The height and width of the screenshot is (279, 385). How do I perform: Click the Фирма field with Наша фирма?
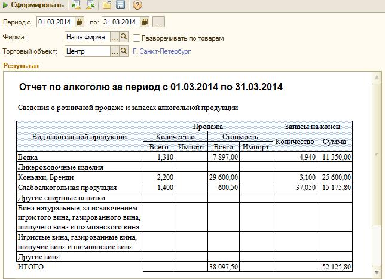(87, 37)
